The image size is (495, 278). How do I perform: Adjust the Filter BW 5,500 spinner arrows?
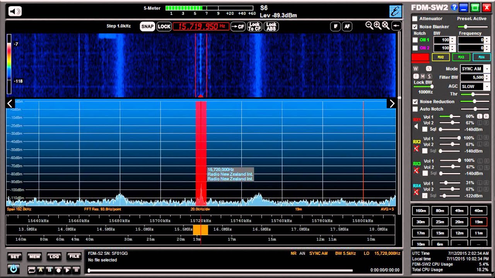click(x=486, y=77)
